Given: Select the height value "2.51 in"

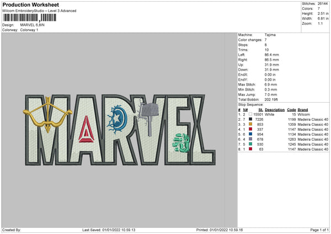Looking at the screenshot, I should tap(323, 13).
